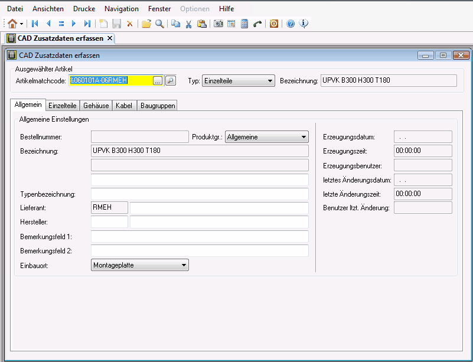The height and width of the screenshot is (362, 473).
Task: Jump to the last record
Action: coord(87,24)
